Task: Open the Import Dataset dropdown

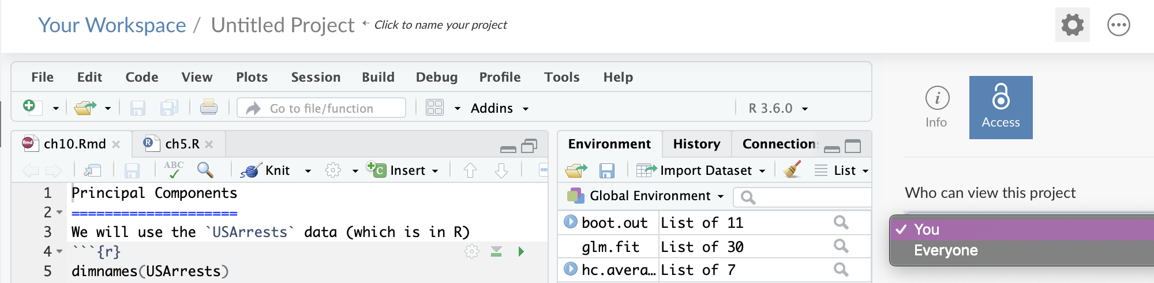Action: [x=705, y=170]
